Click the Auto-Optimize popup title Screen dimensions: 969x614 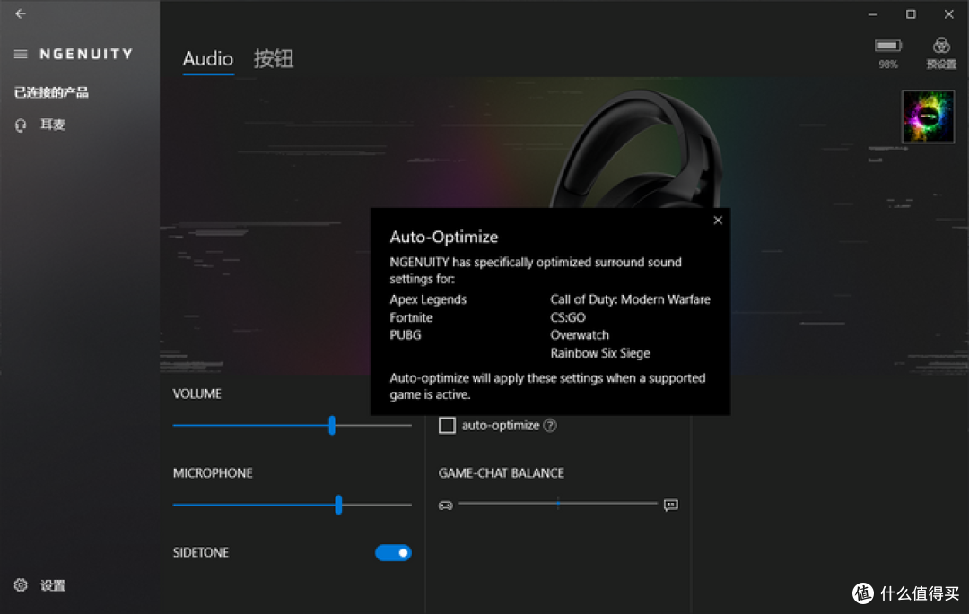tap(444, 237)
